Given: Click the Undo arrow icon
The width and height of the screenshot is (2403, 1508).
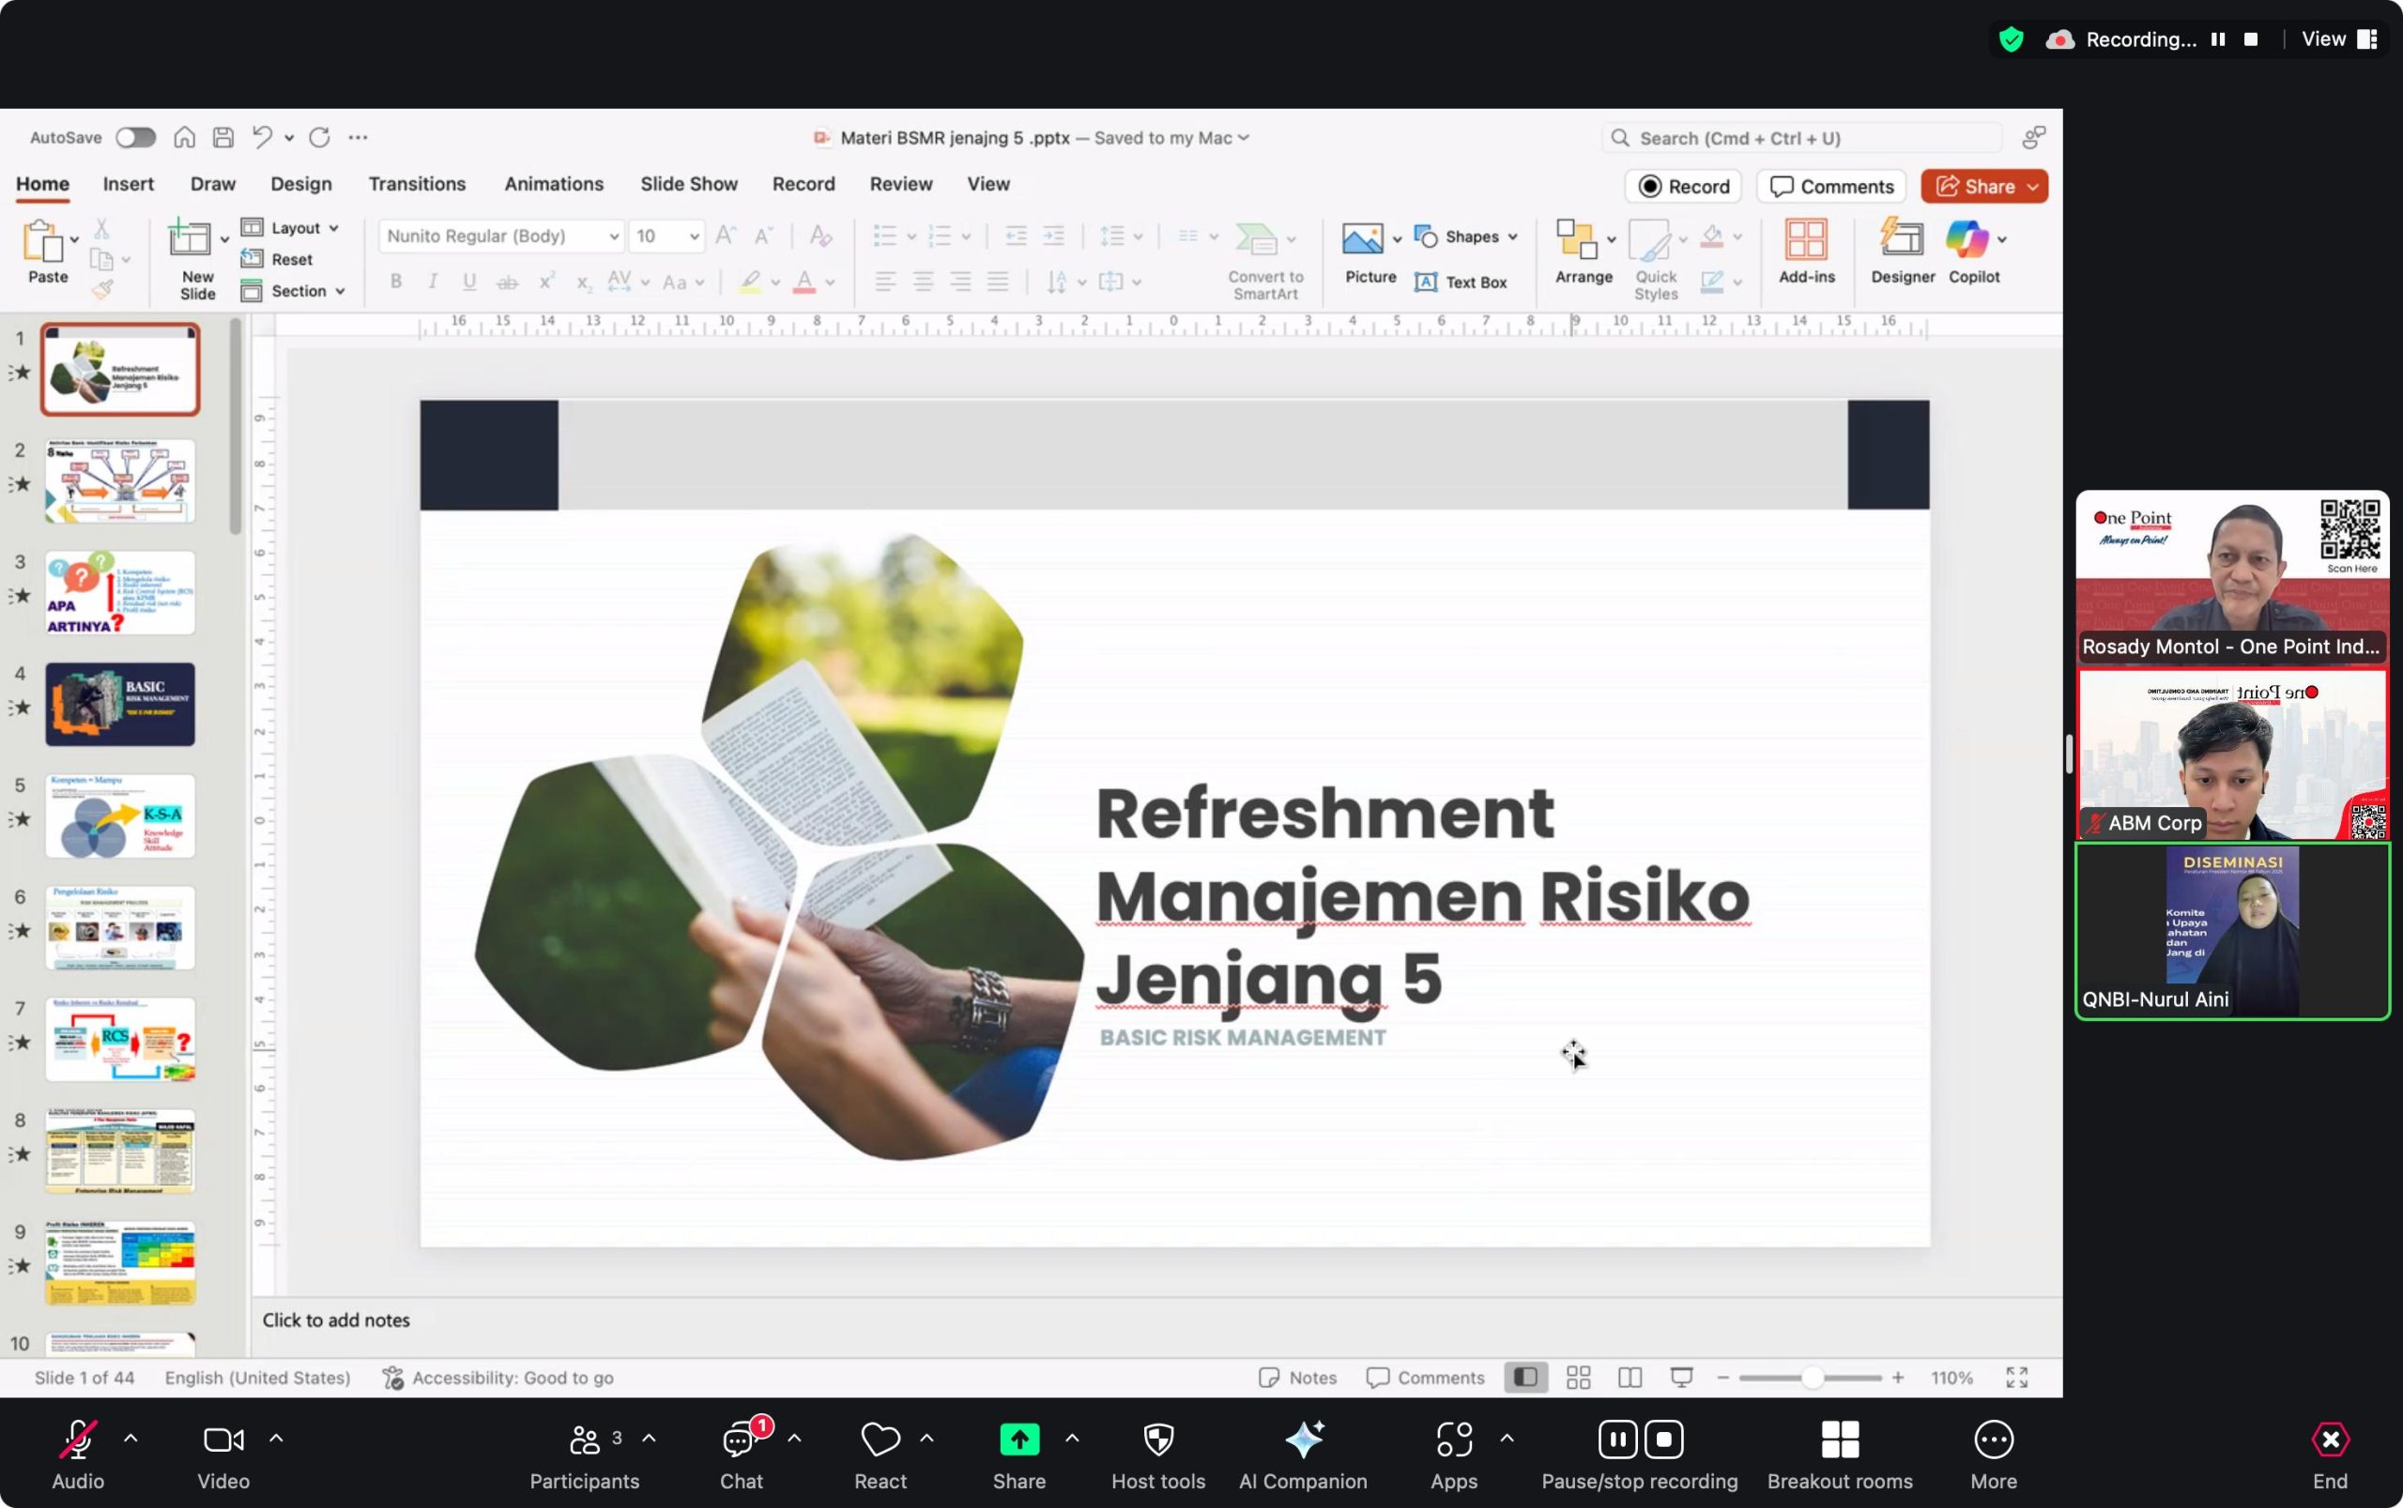Looking at the screenshot, I should (262, 138).
